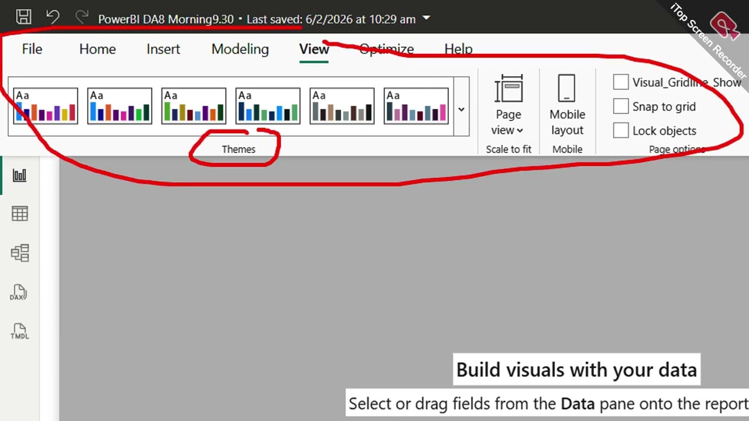Apply the fifth theme with gray-brown bars
The image size is (749, 421).
tap(342, 106)
